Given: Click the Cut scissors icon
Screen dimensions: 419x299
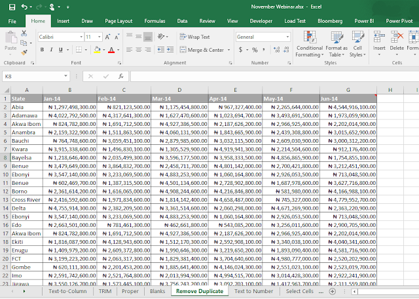Looking at the screenshot, I should (x=24, y=33).
